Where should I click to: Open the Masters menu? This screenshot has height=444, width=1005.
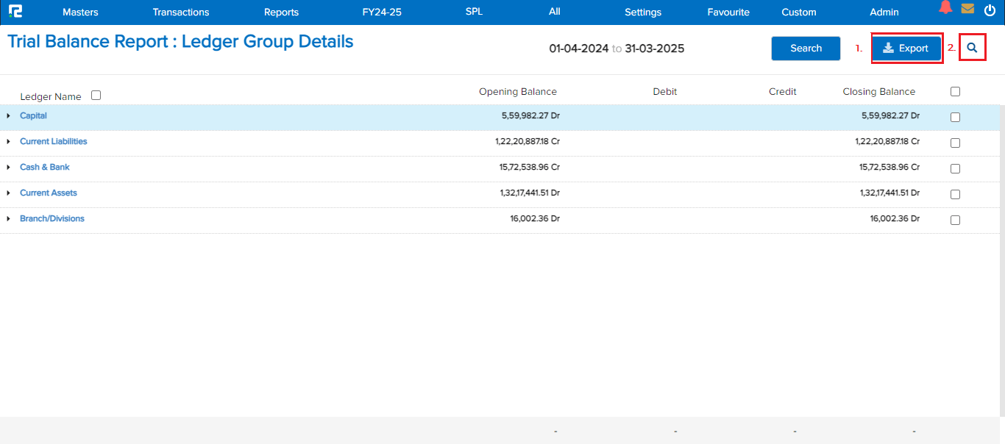click(x=80, y=12)
